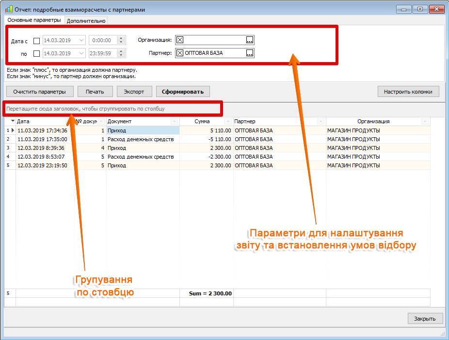449x340 pixels.
Task: Open Организация selection ellipsis button
Action: pyautogui.click(x=250, y=40)
